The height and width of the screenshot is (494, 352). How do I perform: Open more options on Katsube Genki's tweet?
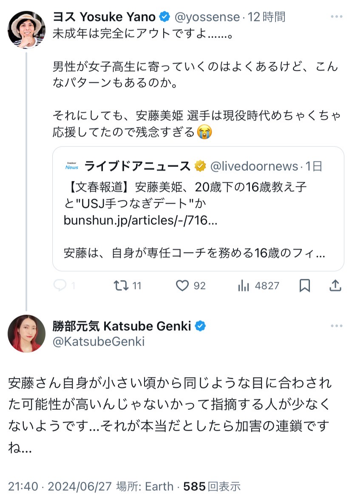click(336, 326)
